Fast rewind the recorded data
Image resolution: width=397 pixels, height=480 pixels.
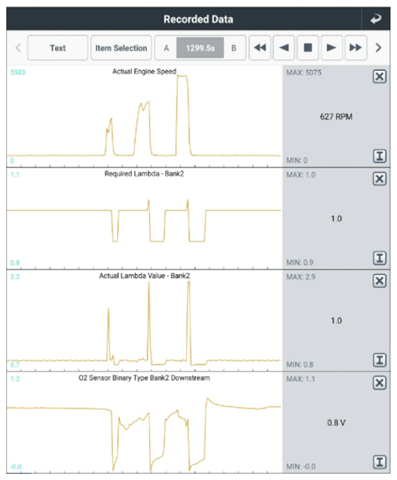click(260, 48)
